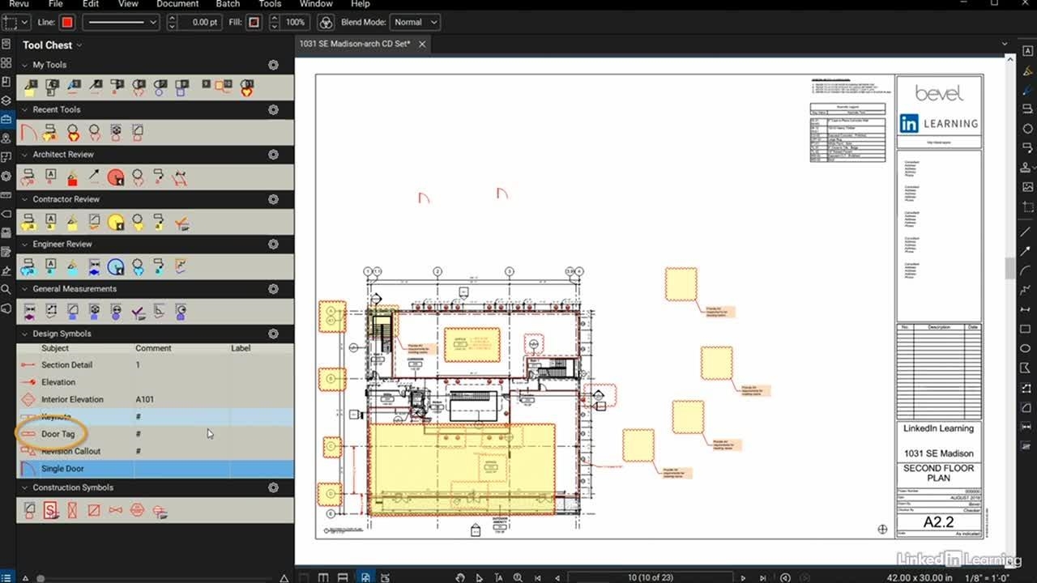
Task: Select the Door Tag symbol row
Action: click(58, 434)
